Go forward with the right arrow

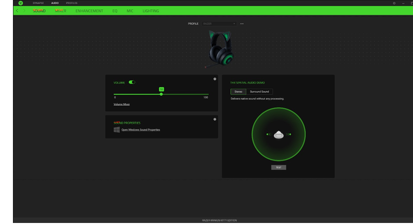tap(24, 11)
